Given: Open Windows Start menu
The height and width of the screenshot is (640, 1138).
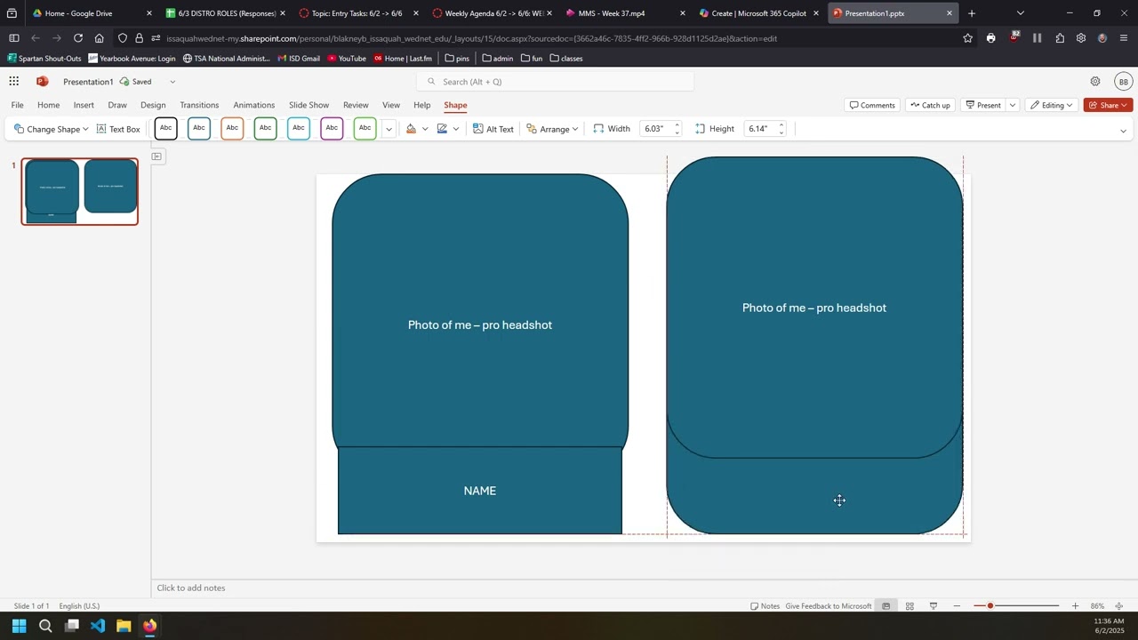Looking at the screenshot, I should click(19, 626).
